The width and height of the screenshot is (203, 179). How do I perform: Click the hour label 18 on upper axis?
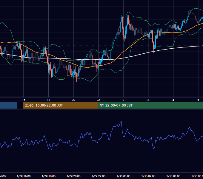(48, 100)
